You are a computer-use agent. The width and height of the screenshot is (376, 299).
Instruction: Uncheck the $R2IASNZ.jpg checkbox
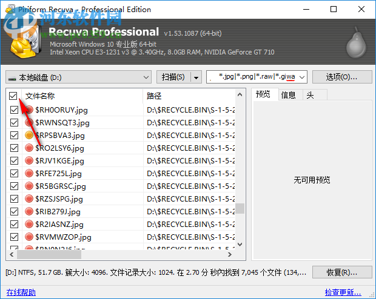click(x=14, y=224)
